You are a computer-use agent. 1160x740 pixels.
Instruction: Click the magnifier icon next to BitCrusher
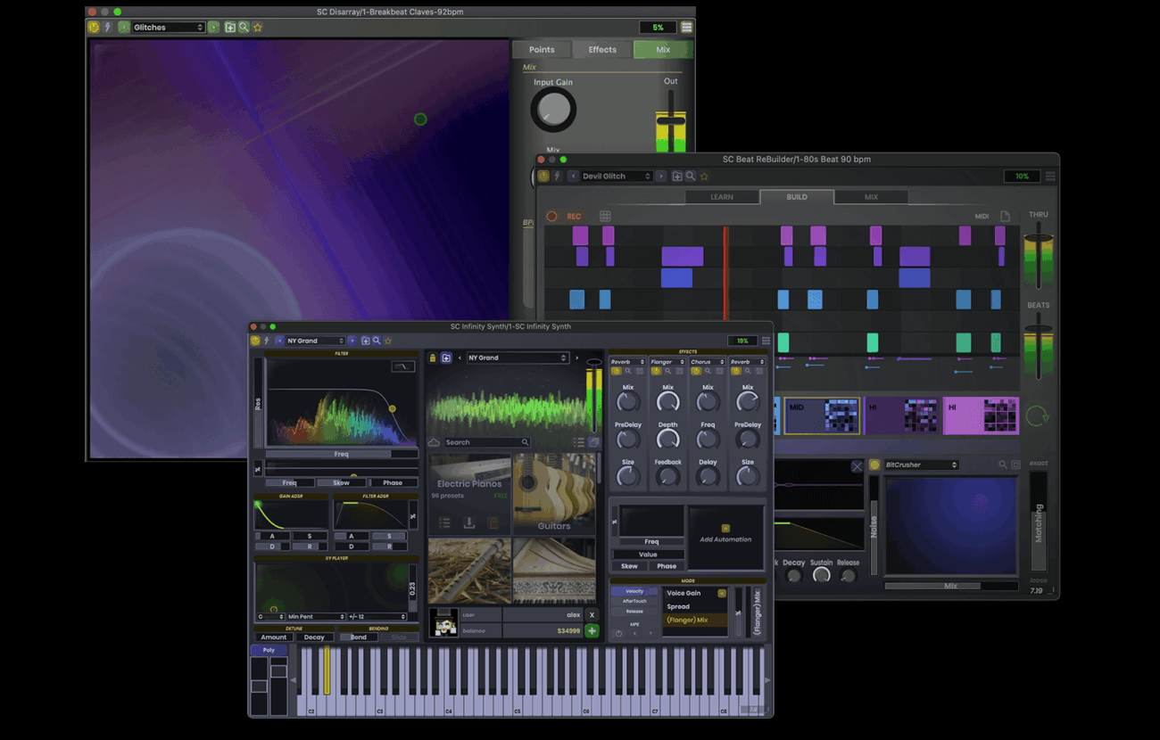pyautogui.click(x=1003, y=465)
